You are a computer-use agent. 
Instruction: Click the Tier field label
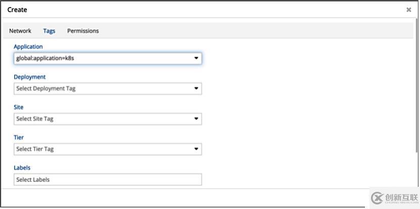click(x=19, y=137)
